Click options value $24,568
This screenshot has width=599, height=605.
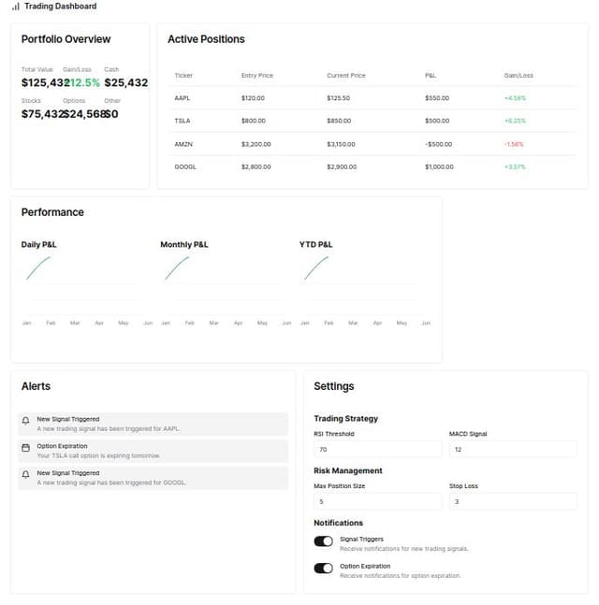point(84,114)
